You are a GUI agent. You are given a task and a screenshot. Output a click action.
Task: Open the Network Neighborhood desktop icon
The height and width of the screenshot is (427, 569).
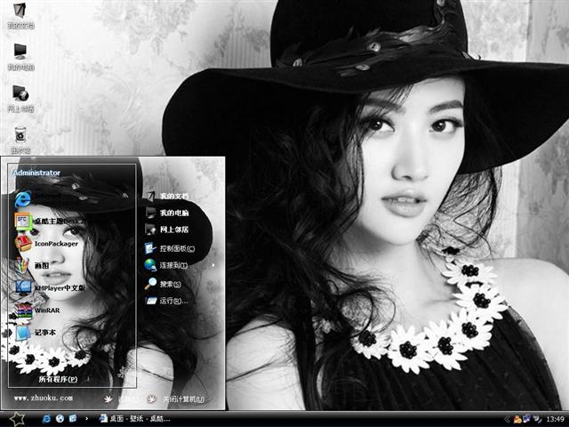(20, 99)
